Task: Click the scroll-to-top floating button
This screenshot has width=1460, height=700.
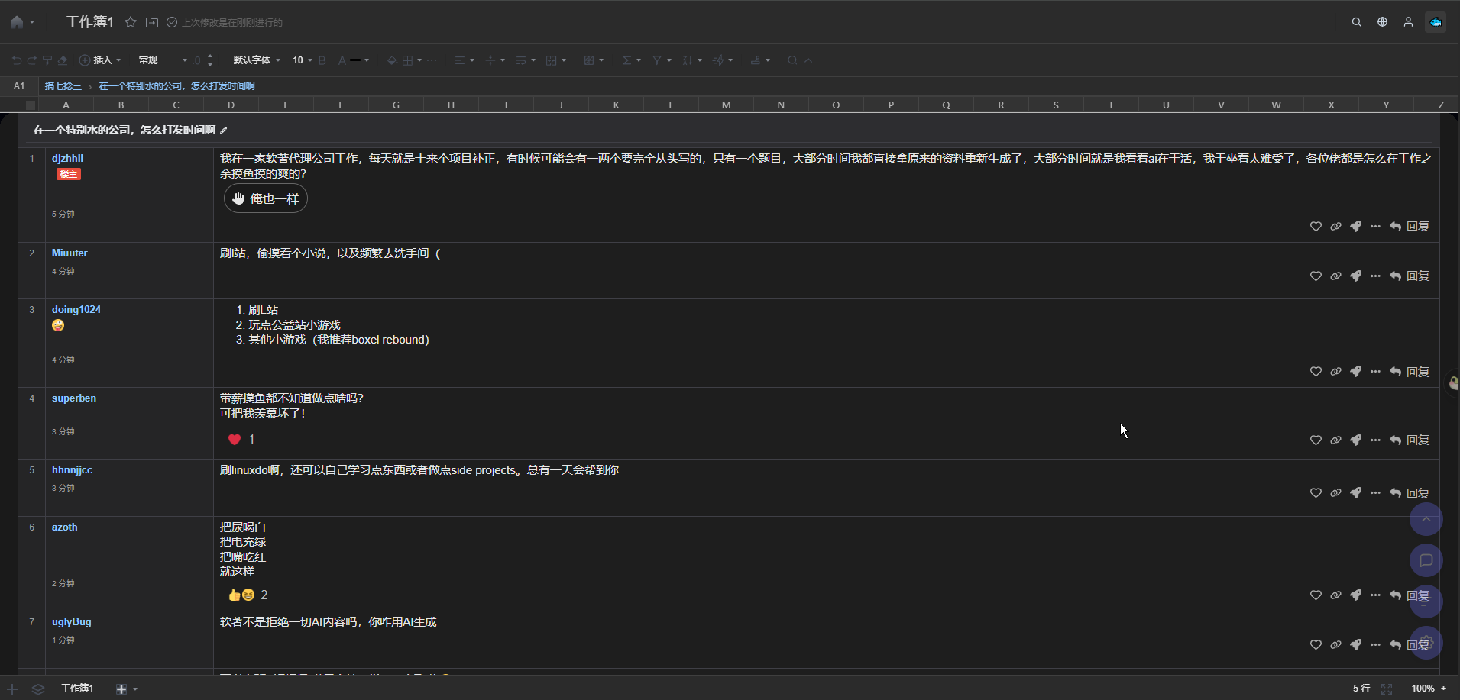Action: [1426, 520]
